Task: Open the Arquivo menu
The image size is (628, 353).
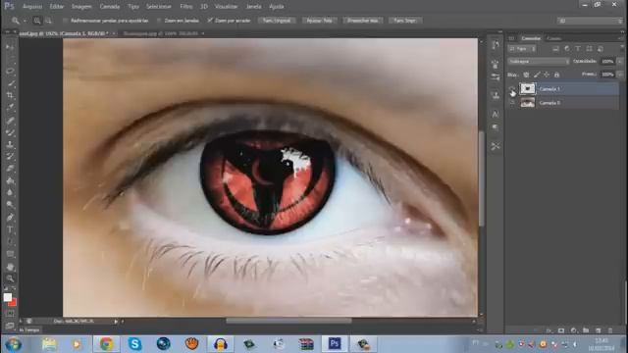Action: [32, 7]
